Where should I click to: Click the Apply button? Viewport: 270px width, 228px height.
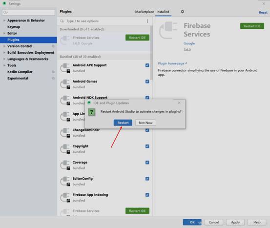pyautogui.click(x=235, y=222)
